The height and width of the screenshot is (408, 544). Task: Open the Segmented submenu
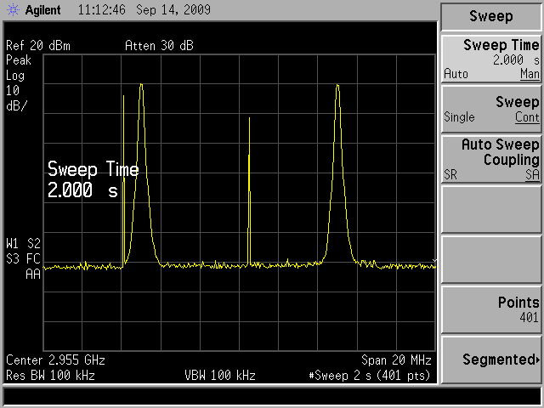(491, 360)
